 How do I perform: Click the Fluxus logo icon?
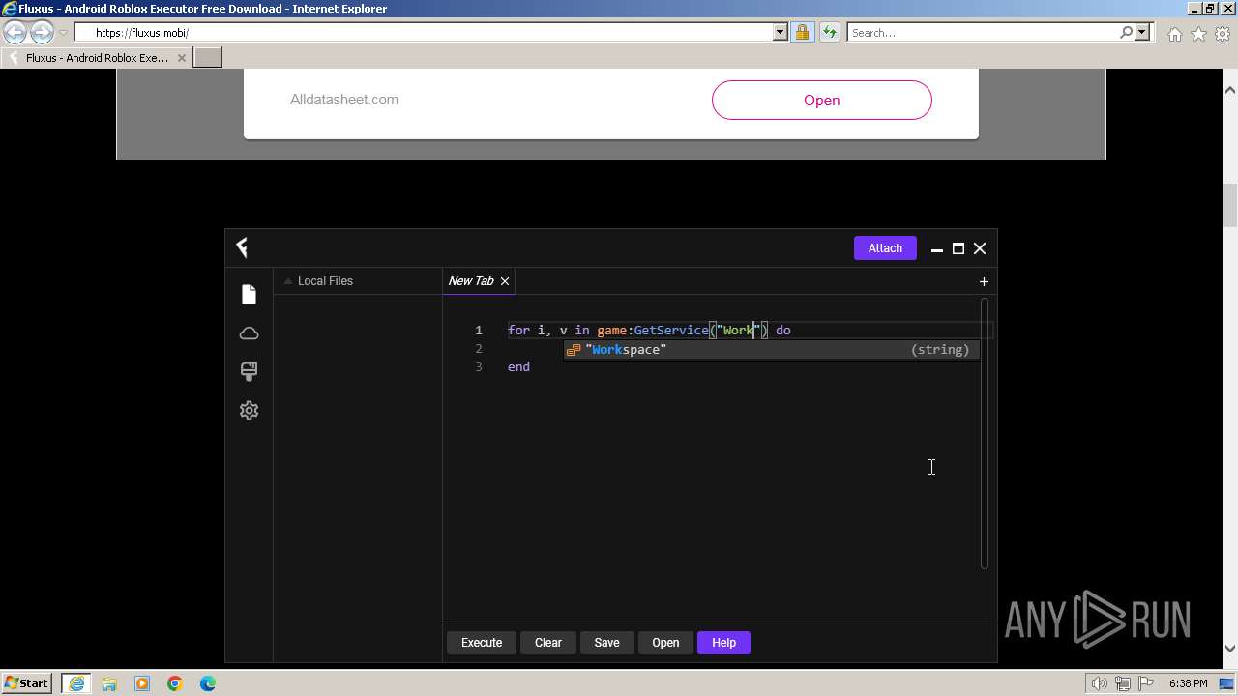tap(243, 248)
